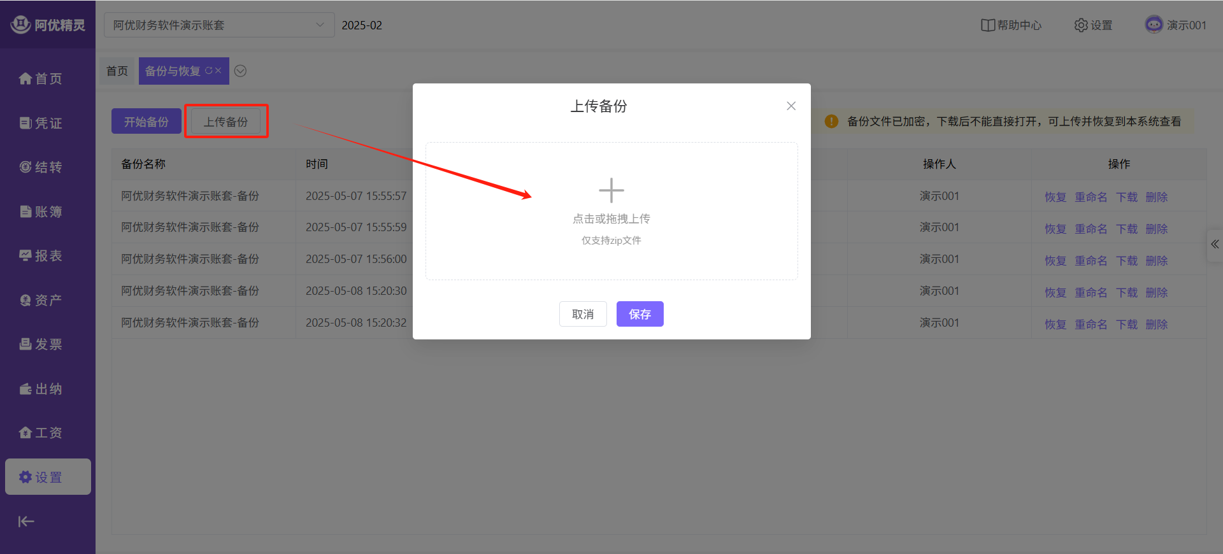The width and height of the screenshot is (1223, 554).
Task: Open the 帮助中心 book icon
Action: point(987,25)
